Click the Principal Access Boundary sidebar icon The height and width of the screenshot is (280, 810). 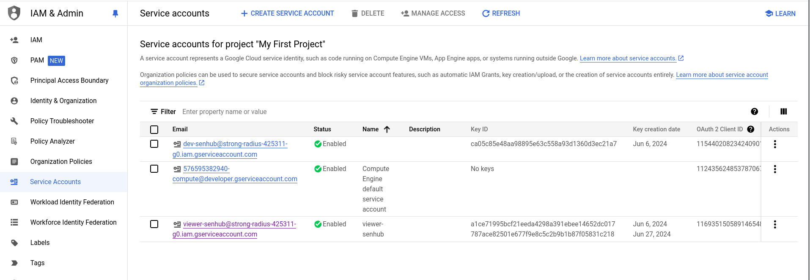pos(14,81)
